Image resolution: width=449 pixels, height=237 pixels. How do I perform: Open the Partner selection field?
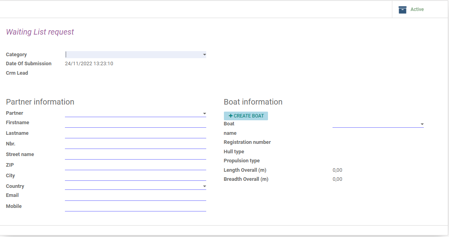[135, 114]
